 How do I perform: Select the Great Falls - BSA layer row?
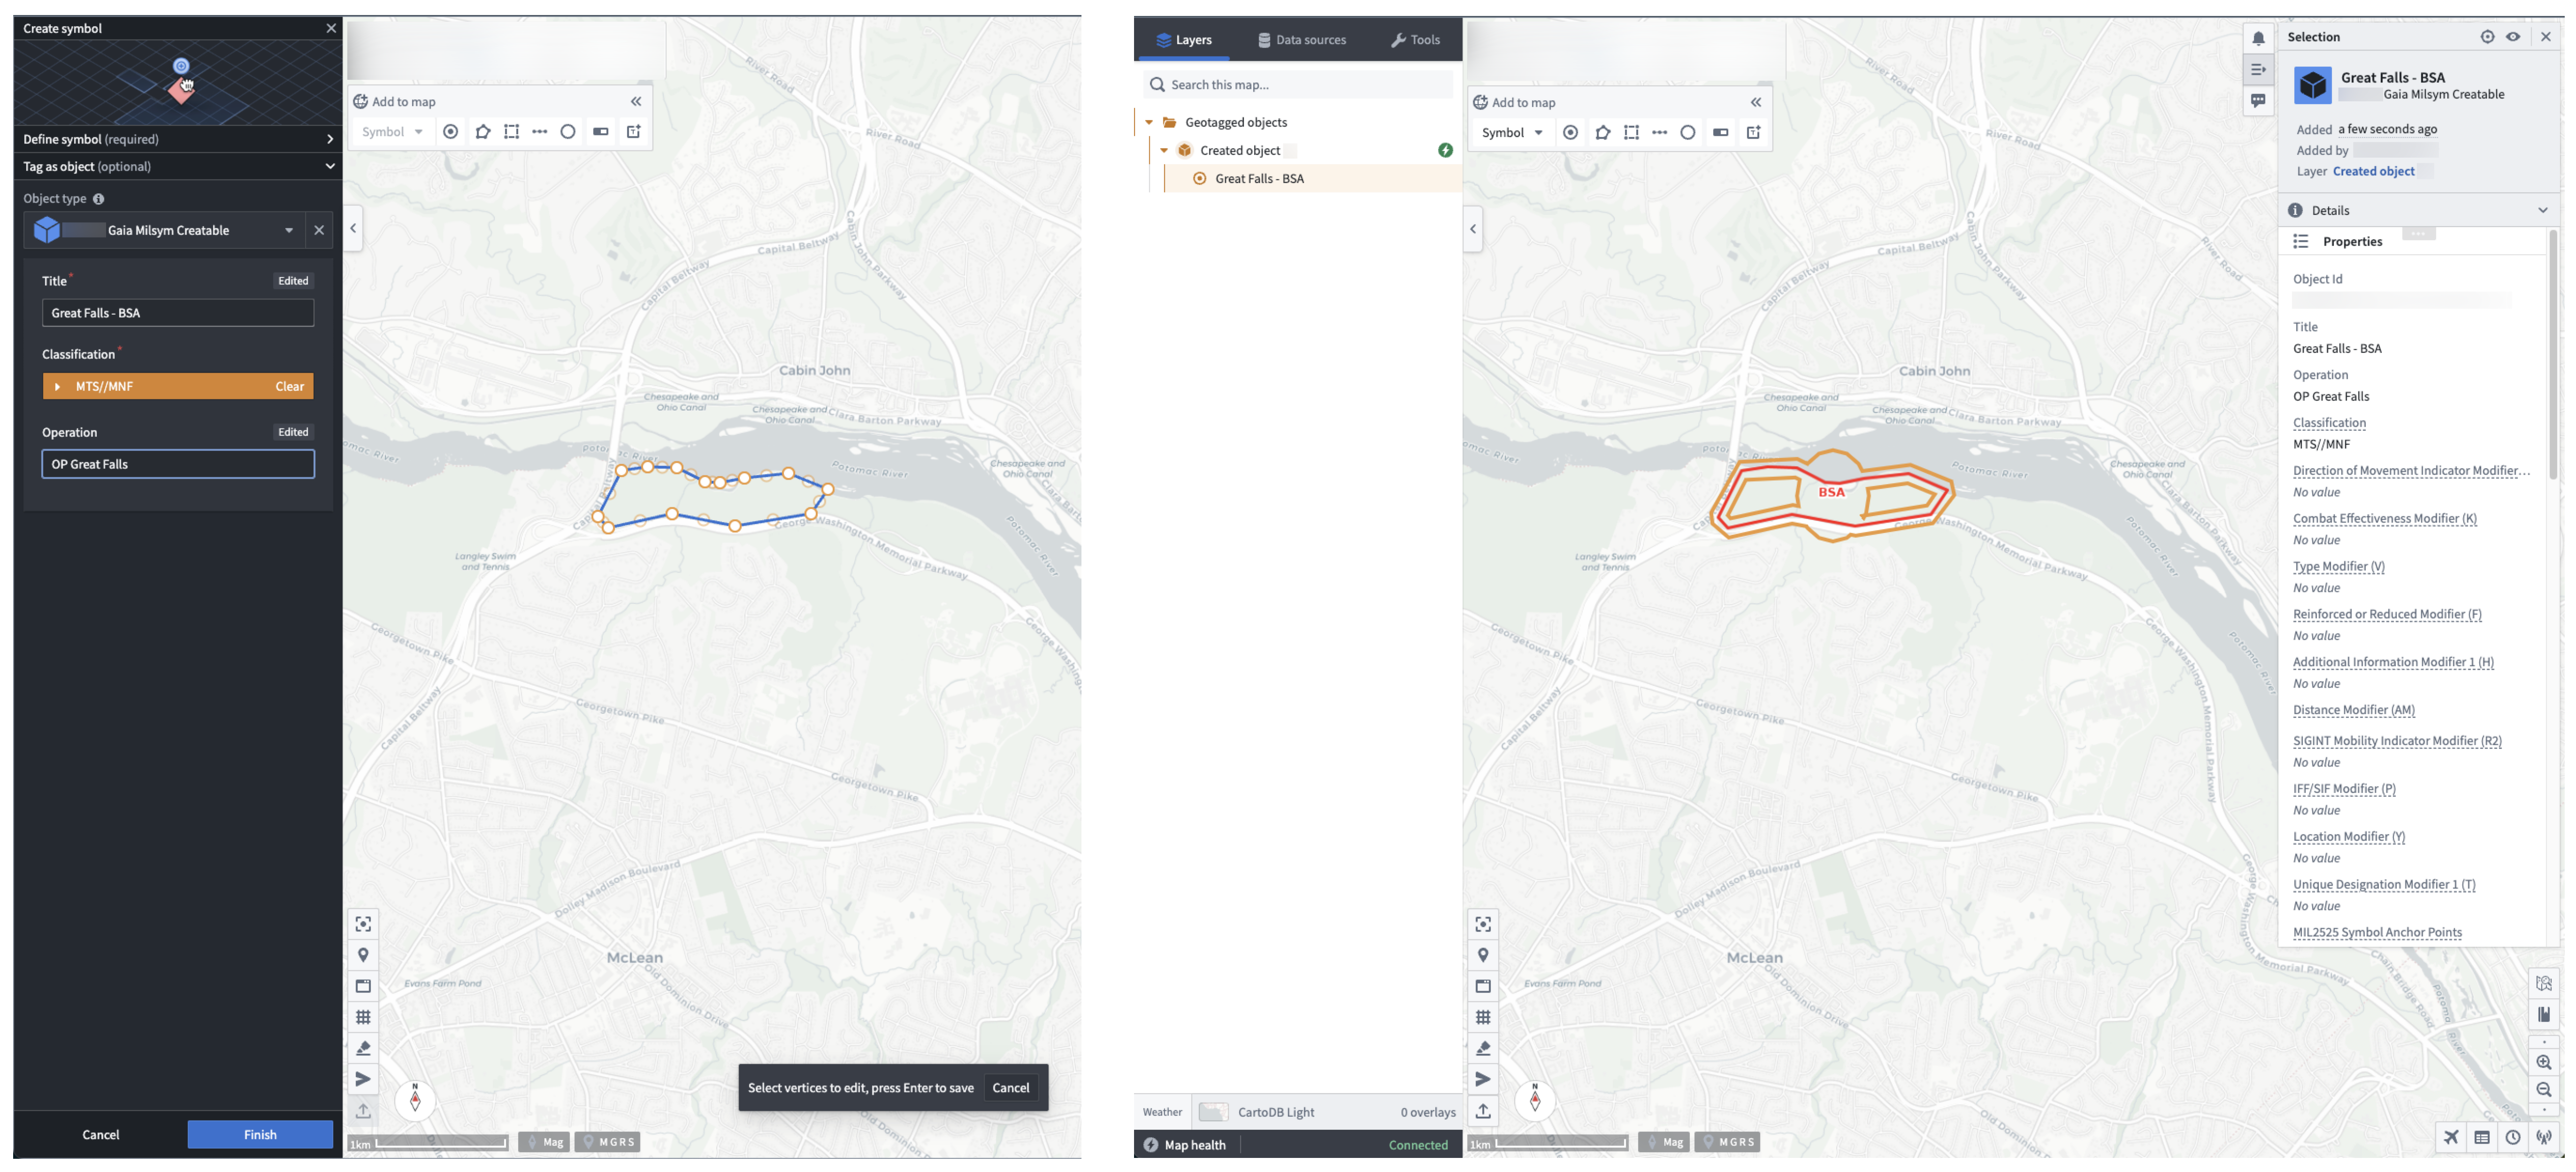point(1313,178)
